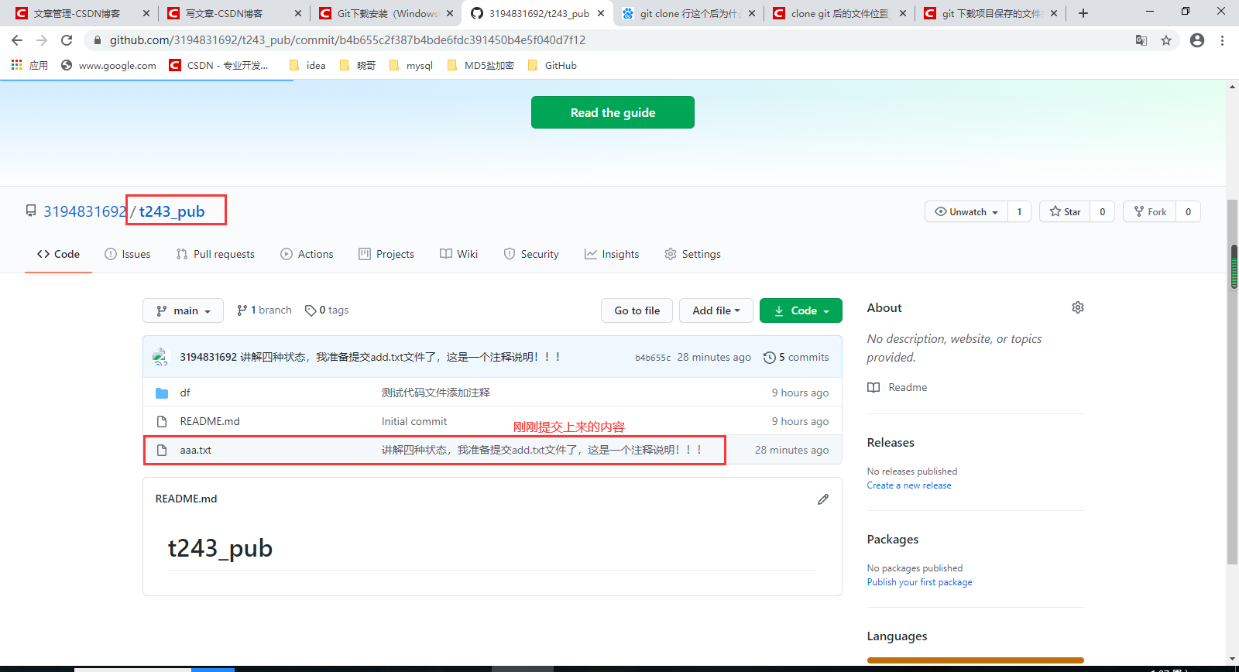Open the df folder
Viewport: 1239px width, 672px height.
pyautogui.click(x=185, y=393)
